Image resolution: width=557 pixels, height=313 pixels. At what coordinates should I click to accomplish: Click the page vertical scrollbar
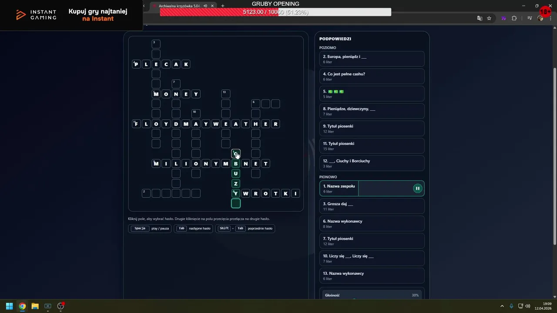pos(554,156)
